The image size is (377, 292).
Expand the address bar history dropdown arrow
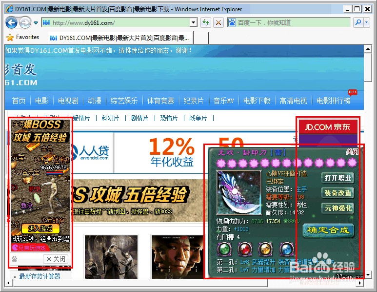tap(193, 23)
